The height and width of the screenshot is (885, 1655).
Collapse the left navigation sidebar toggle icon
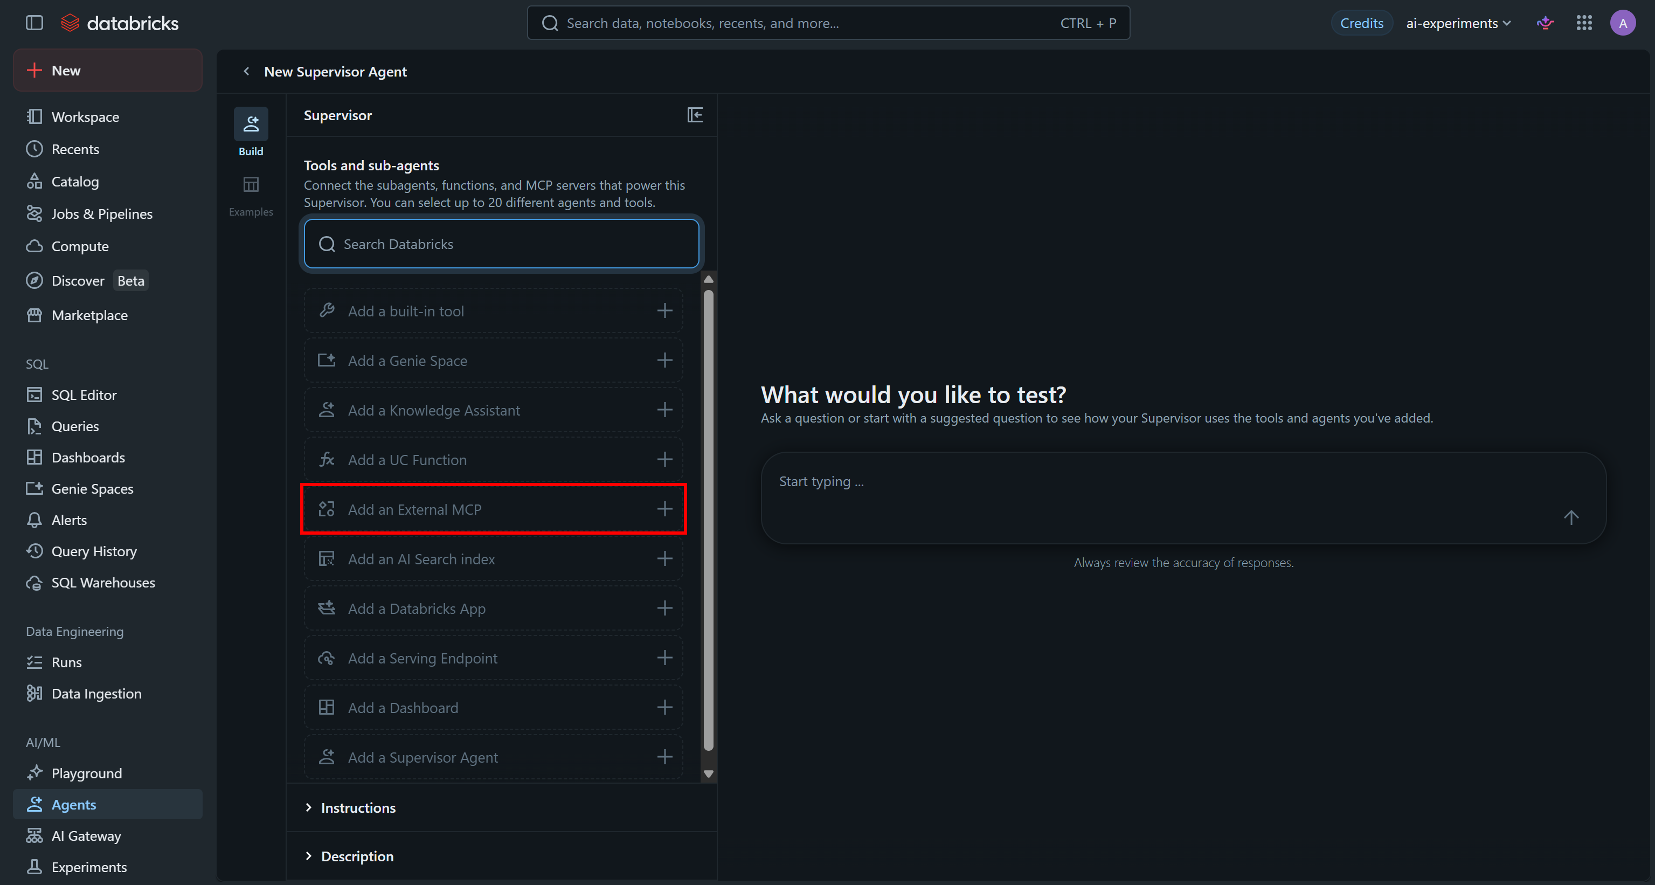coord(34,23)
